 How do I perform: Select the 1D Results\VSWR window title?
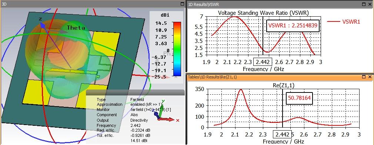point(203,4)
